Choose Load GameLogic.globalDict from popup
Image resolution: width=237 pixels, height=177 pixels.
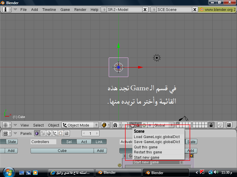(158, 137)
